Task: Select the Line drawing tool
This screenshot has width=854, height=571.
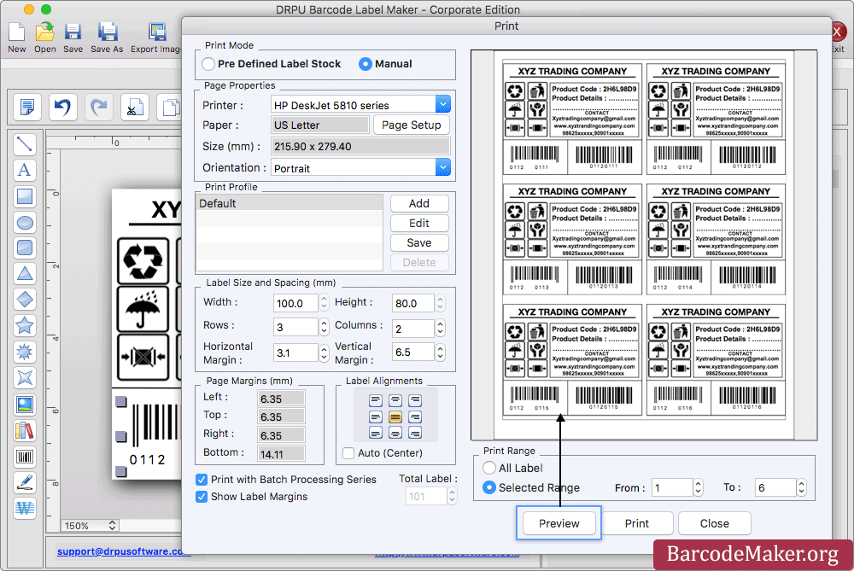Action: click(25, 144)
